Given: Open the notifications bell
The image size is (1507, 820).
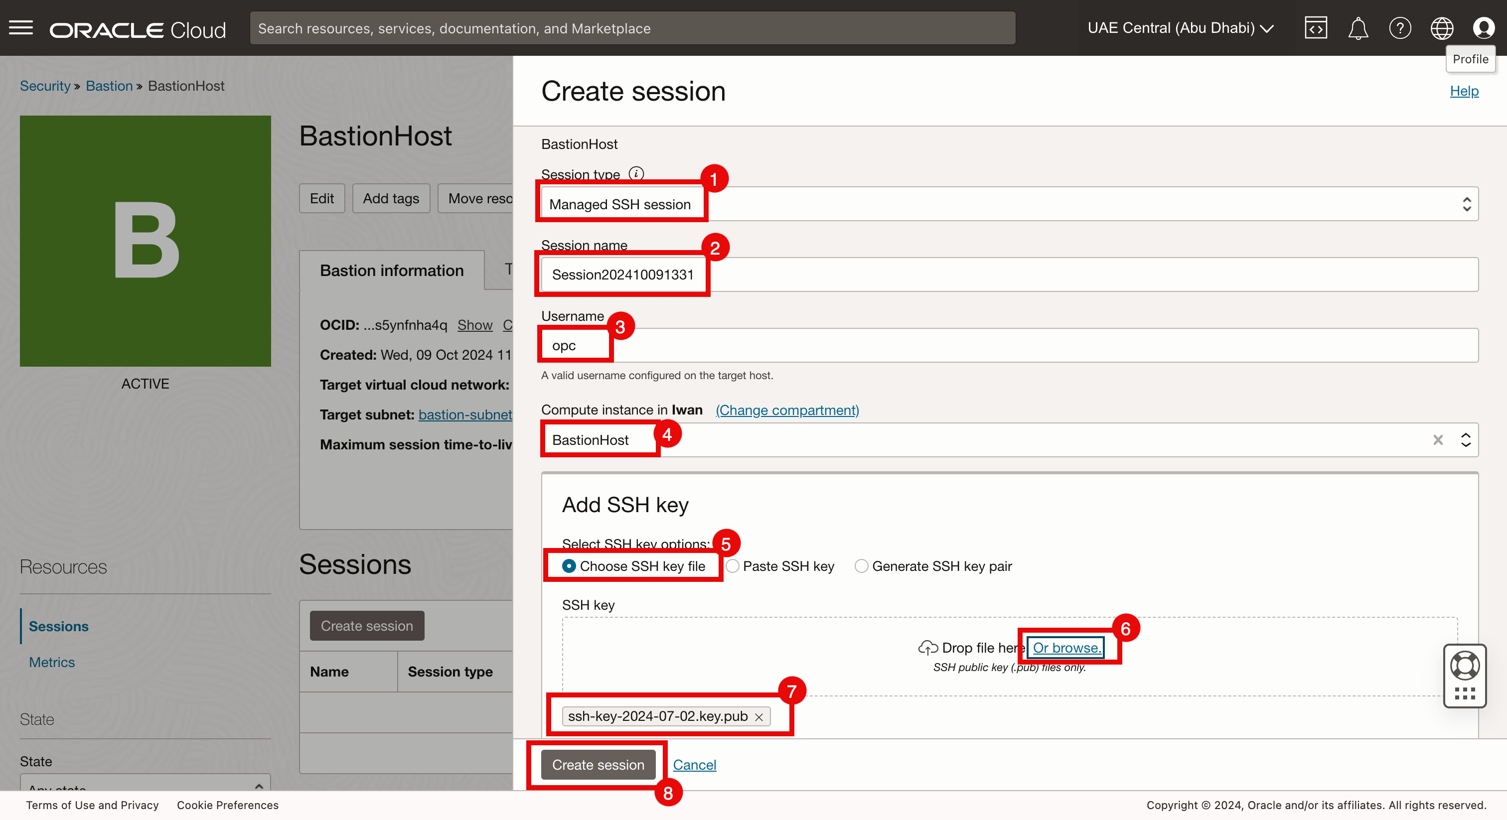Looking at the screenshot, I should [x=1357, y=28].
